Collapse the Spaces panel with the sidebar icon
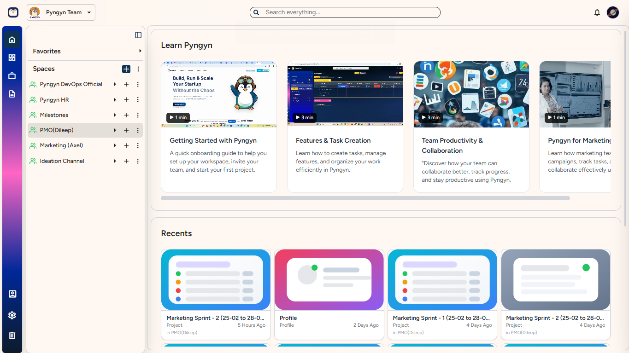629x353 pixels. point(138,35)
